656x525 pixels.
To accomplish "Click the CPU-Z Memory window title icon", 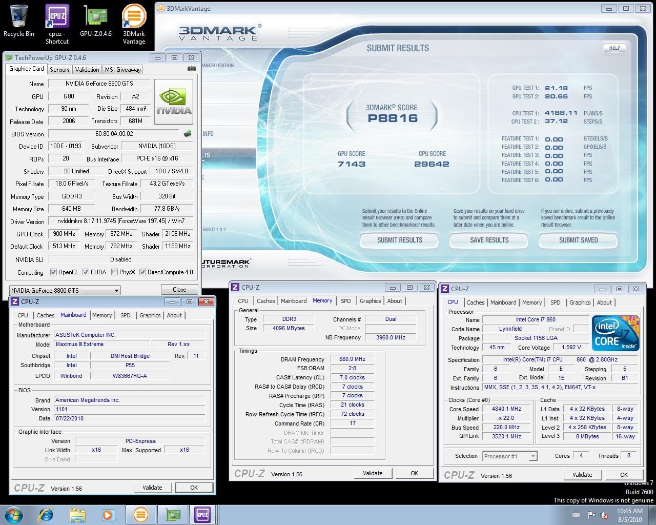I will tap(235, 288).
